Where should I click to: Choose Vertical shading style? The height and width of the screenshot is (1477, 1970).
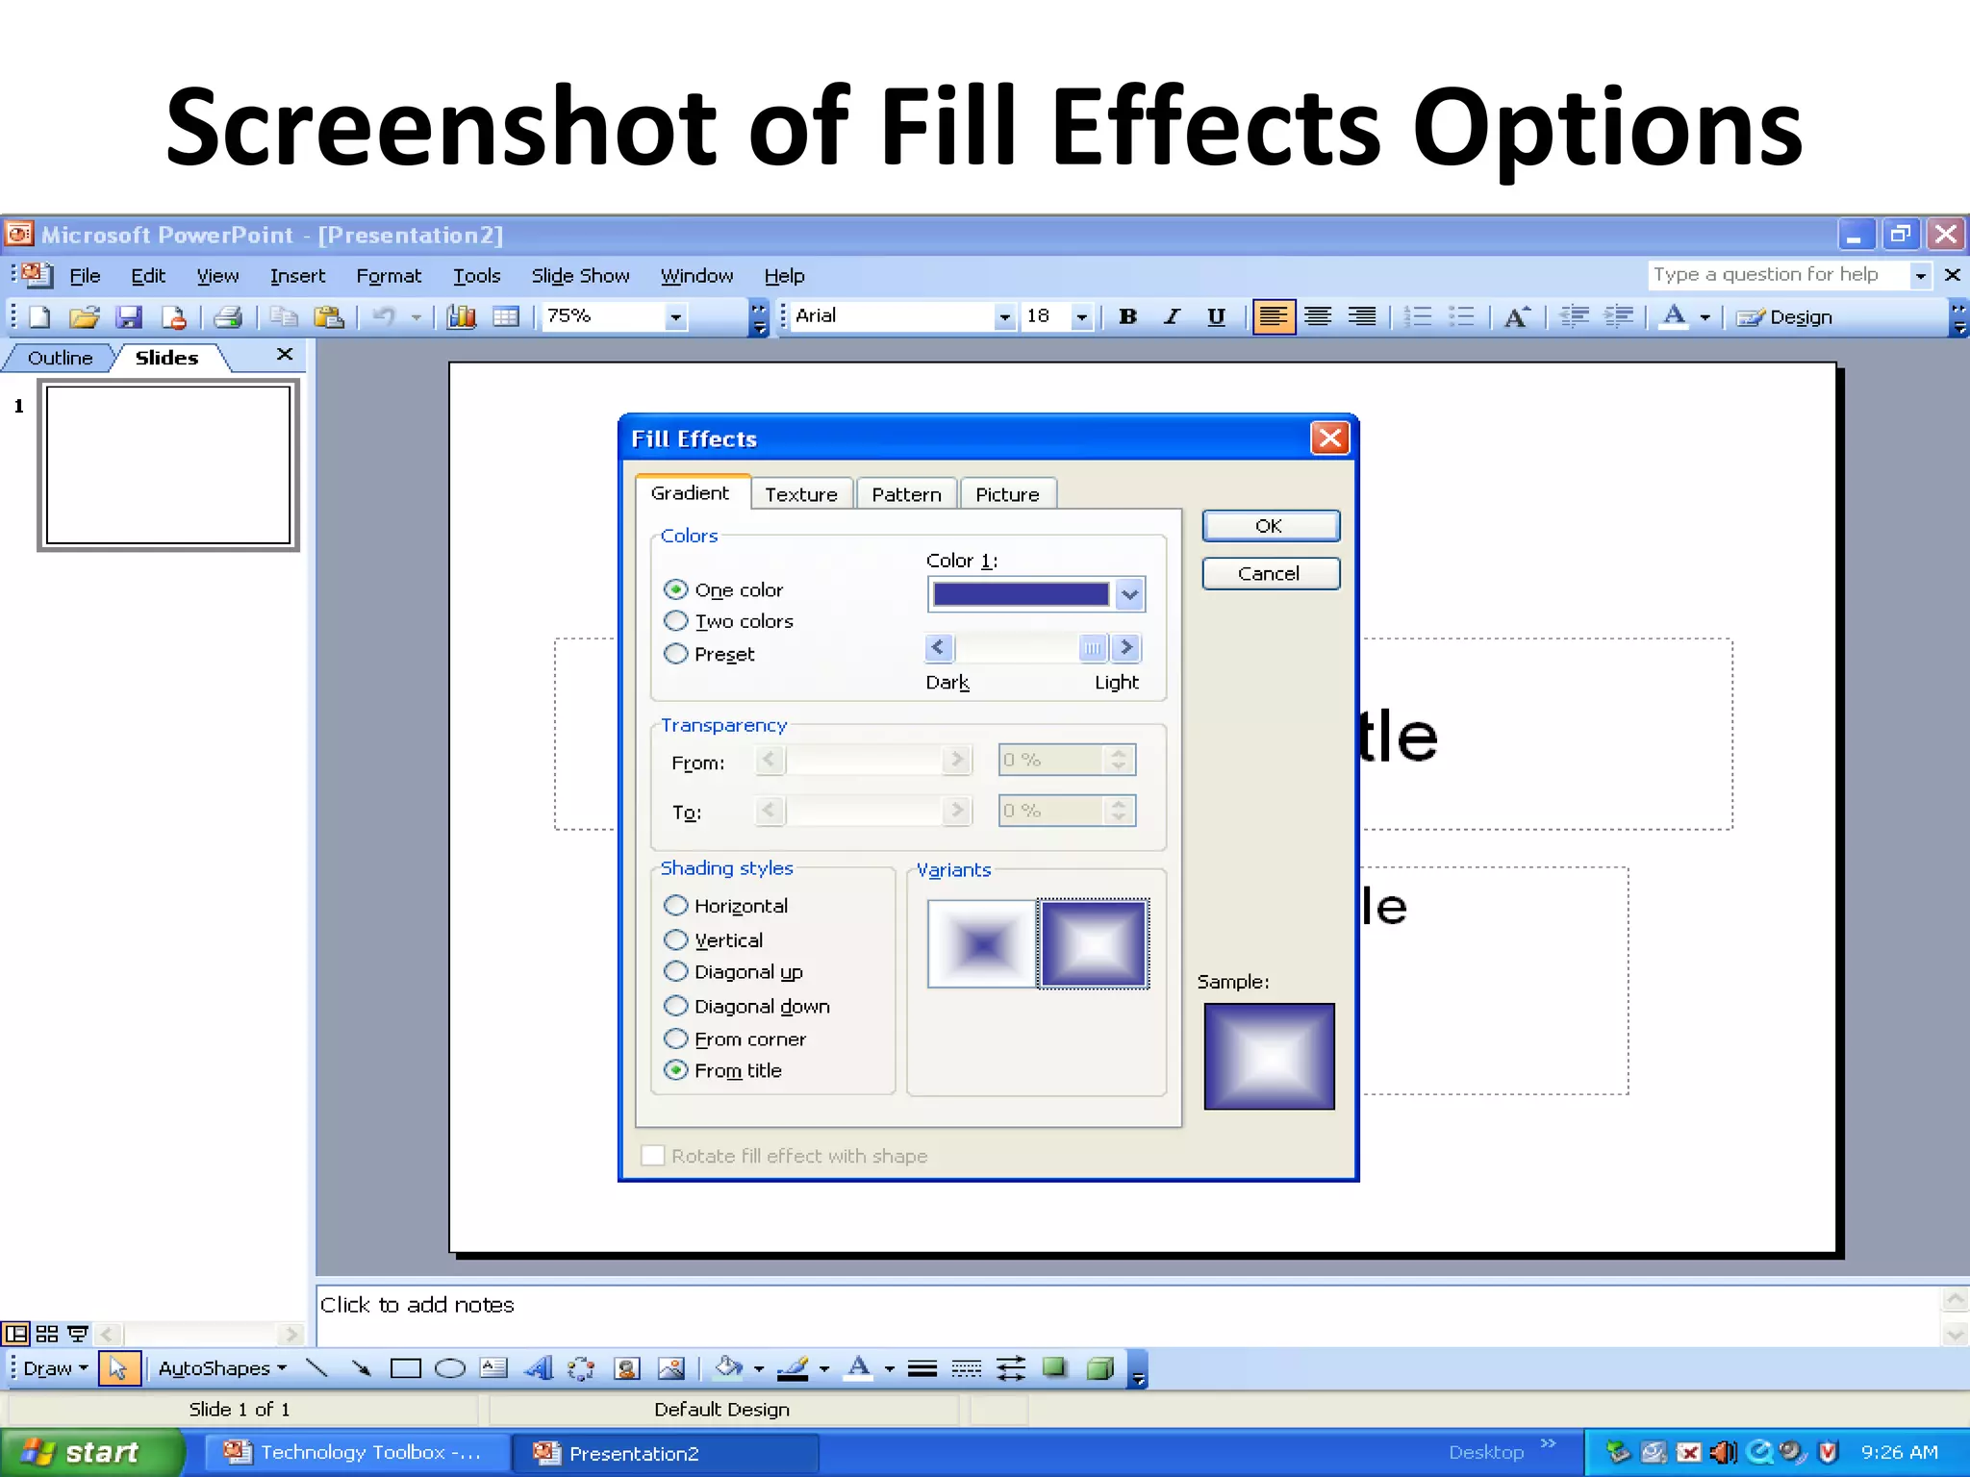click(x=676, y=939)
